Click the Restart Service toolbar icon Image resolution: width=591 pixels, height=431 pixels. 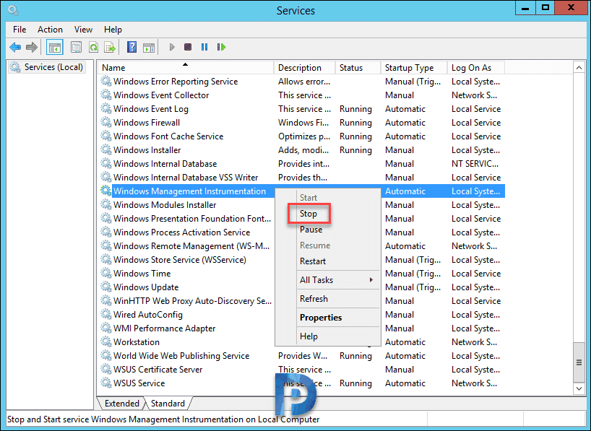[221, 47]
